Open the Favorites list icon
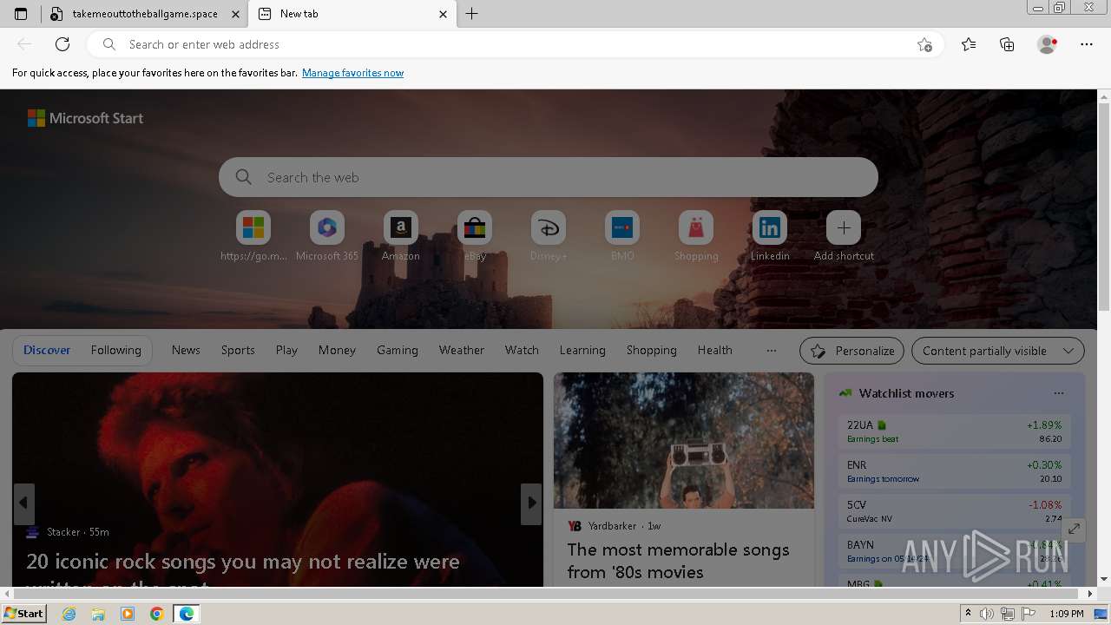 (x=969, y=44)
